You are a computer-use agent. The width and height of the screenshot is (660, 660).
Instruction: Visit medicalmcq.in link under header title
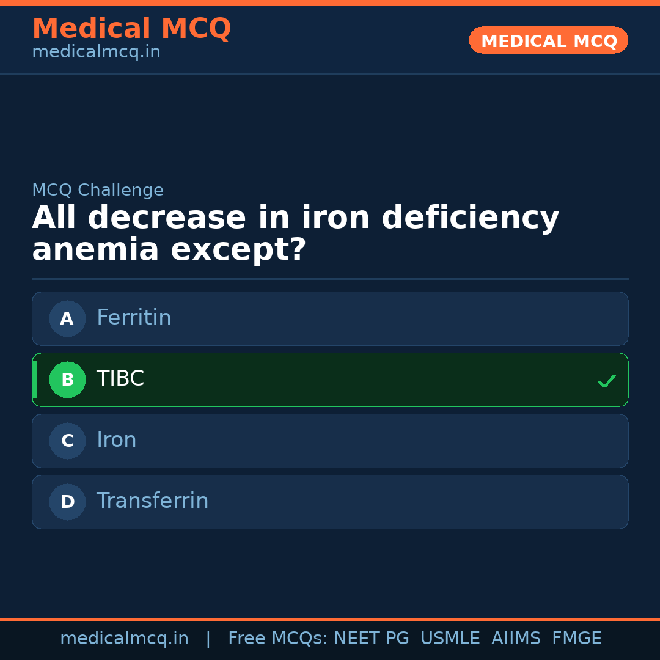click(96, 52)
